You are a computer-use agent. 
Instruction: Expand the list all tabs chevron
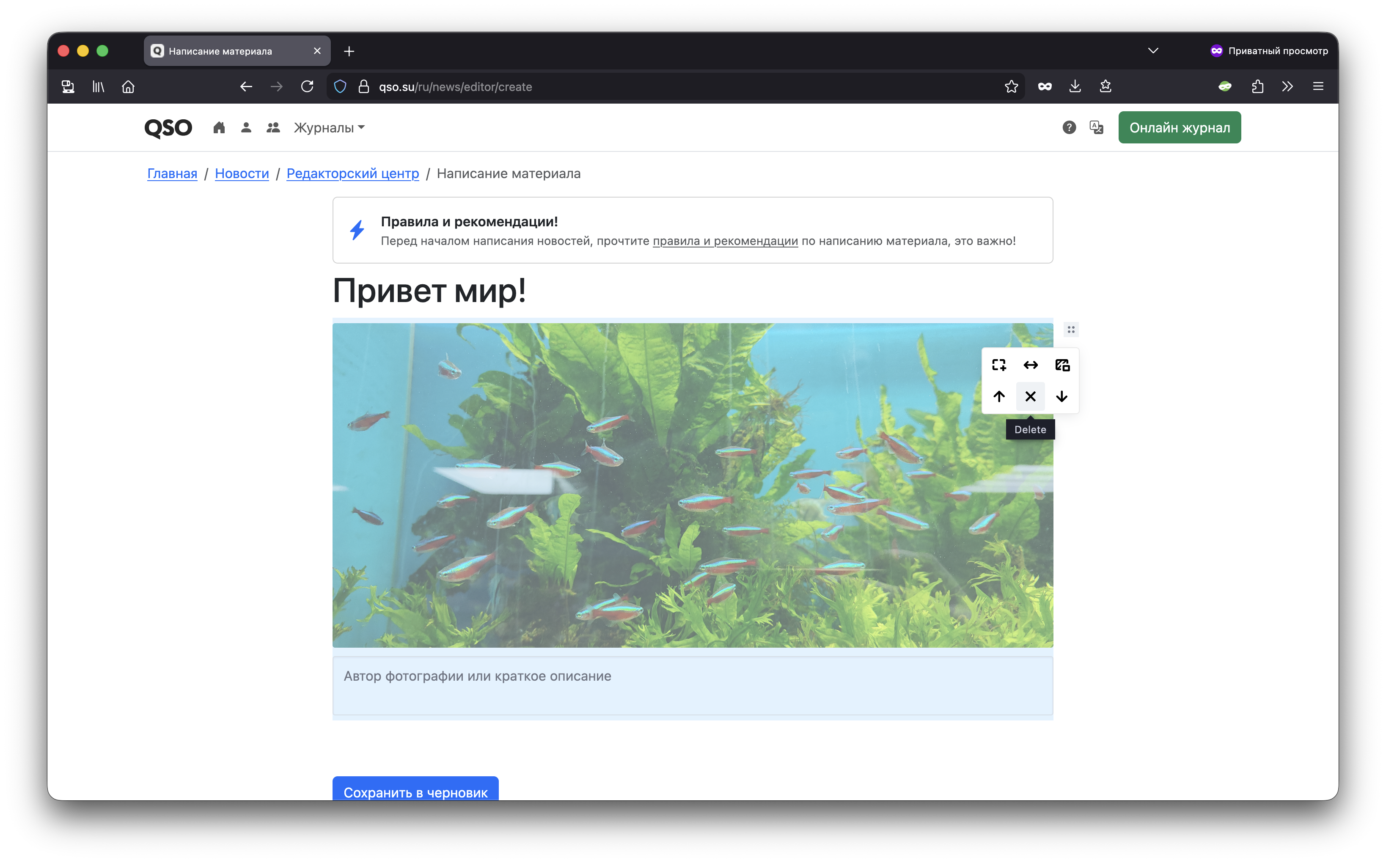(1152, 51)
